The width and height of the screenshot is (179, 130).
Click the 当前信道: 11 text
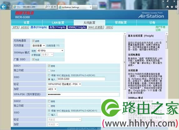(53, 46)
